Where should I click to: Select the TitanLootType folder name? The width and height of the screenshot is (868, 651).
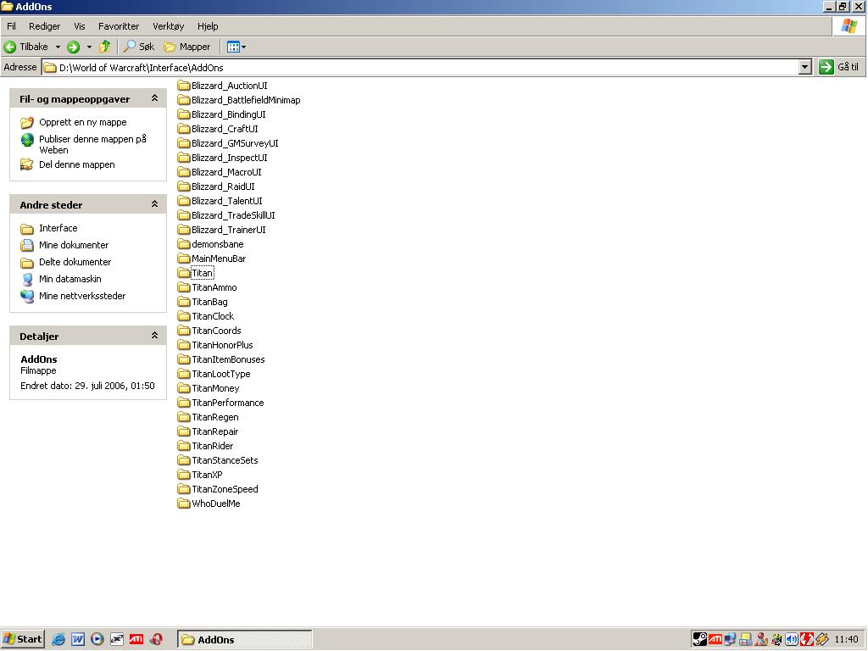point(221,374)
